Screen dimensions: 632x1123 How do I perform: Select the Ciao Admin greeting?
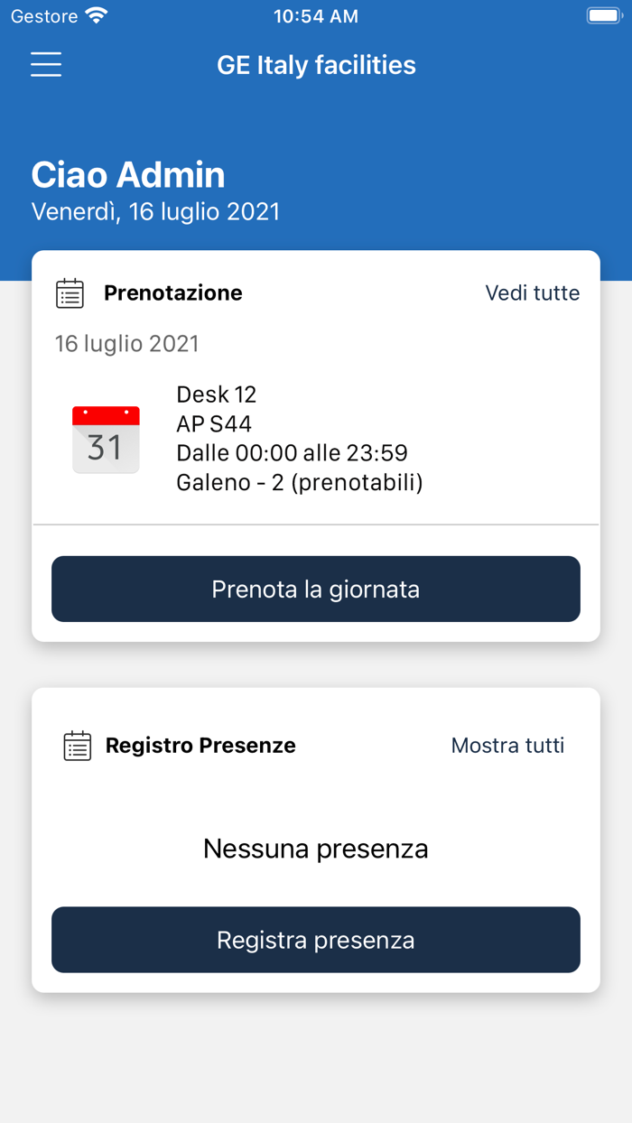point(128,174)
